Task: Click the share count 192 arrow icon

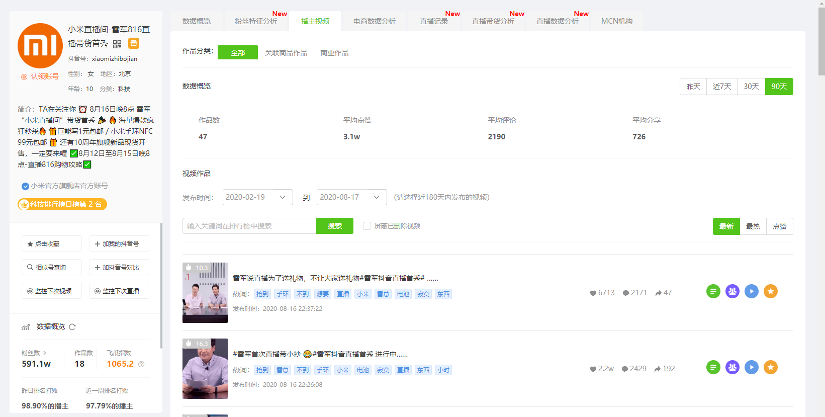Action: [x=665, y=369]
